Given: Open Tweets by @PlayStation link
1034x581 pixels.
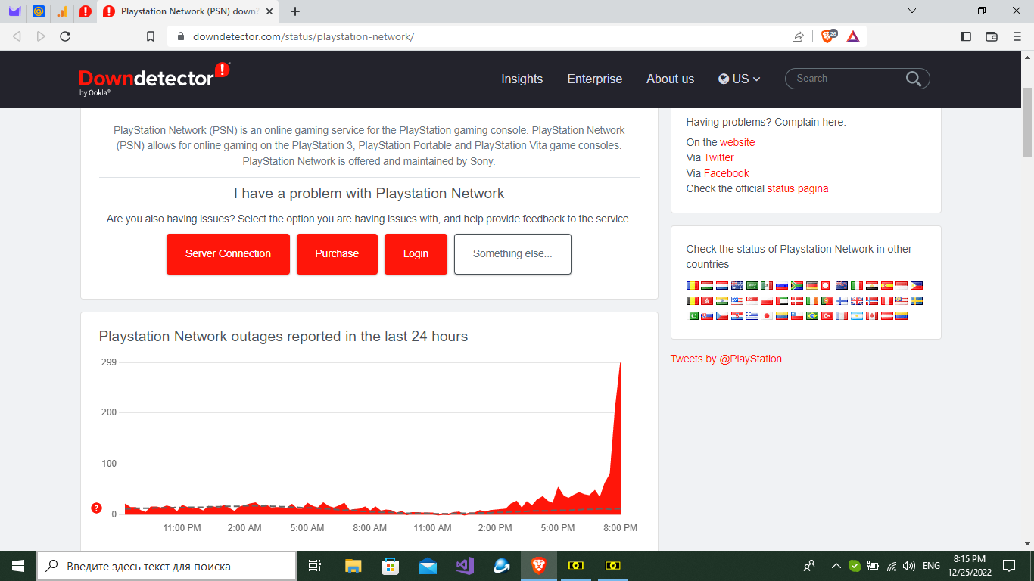Looking at the screenshot, I should (x=726, y=359).
